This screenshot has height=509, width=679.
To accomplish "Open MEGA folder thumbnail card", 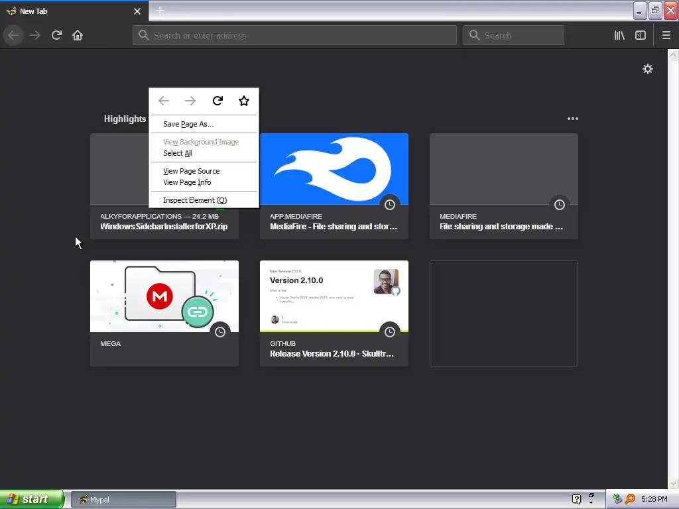I will point(164,296).
